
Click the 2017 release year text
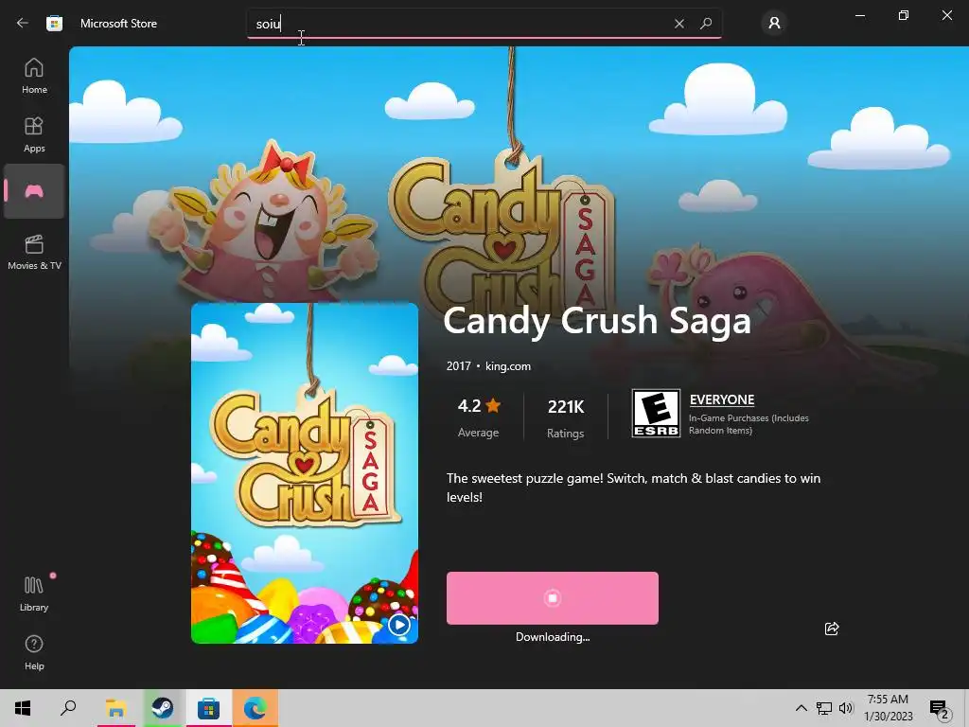pyautogui.click(x=459, y=366)
